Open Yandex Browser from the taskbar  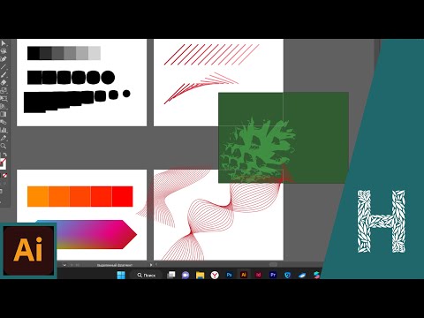coord(215,275)
